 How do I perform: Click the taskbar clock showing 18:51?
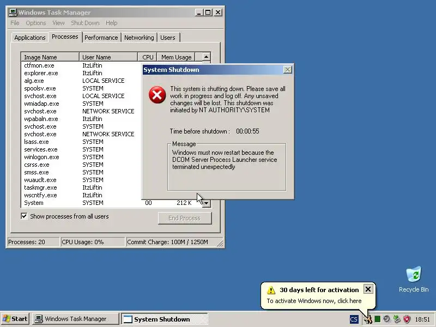(x=422, y=319)
